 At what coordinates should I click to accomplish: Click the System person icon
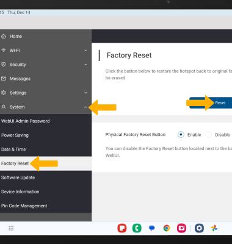(4, 107)
